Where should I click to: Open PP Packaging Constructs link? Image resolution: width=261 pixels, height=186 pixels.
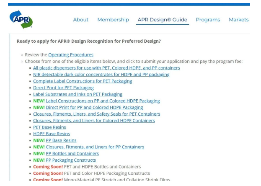pos(71,160)
